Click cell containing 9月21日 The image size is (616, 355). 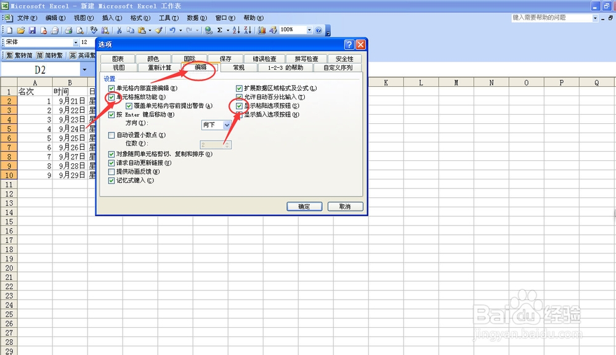click(x=70, y=101)
